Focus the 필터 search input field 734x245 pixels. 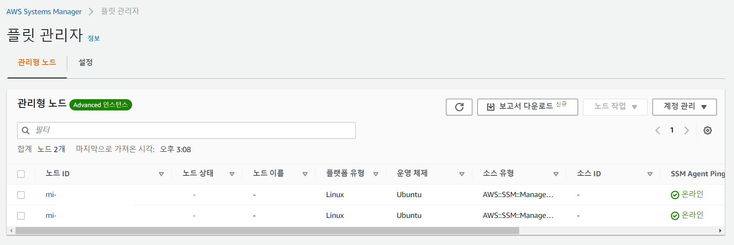coord(186,130)
